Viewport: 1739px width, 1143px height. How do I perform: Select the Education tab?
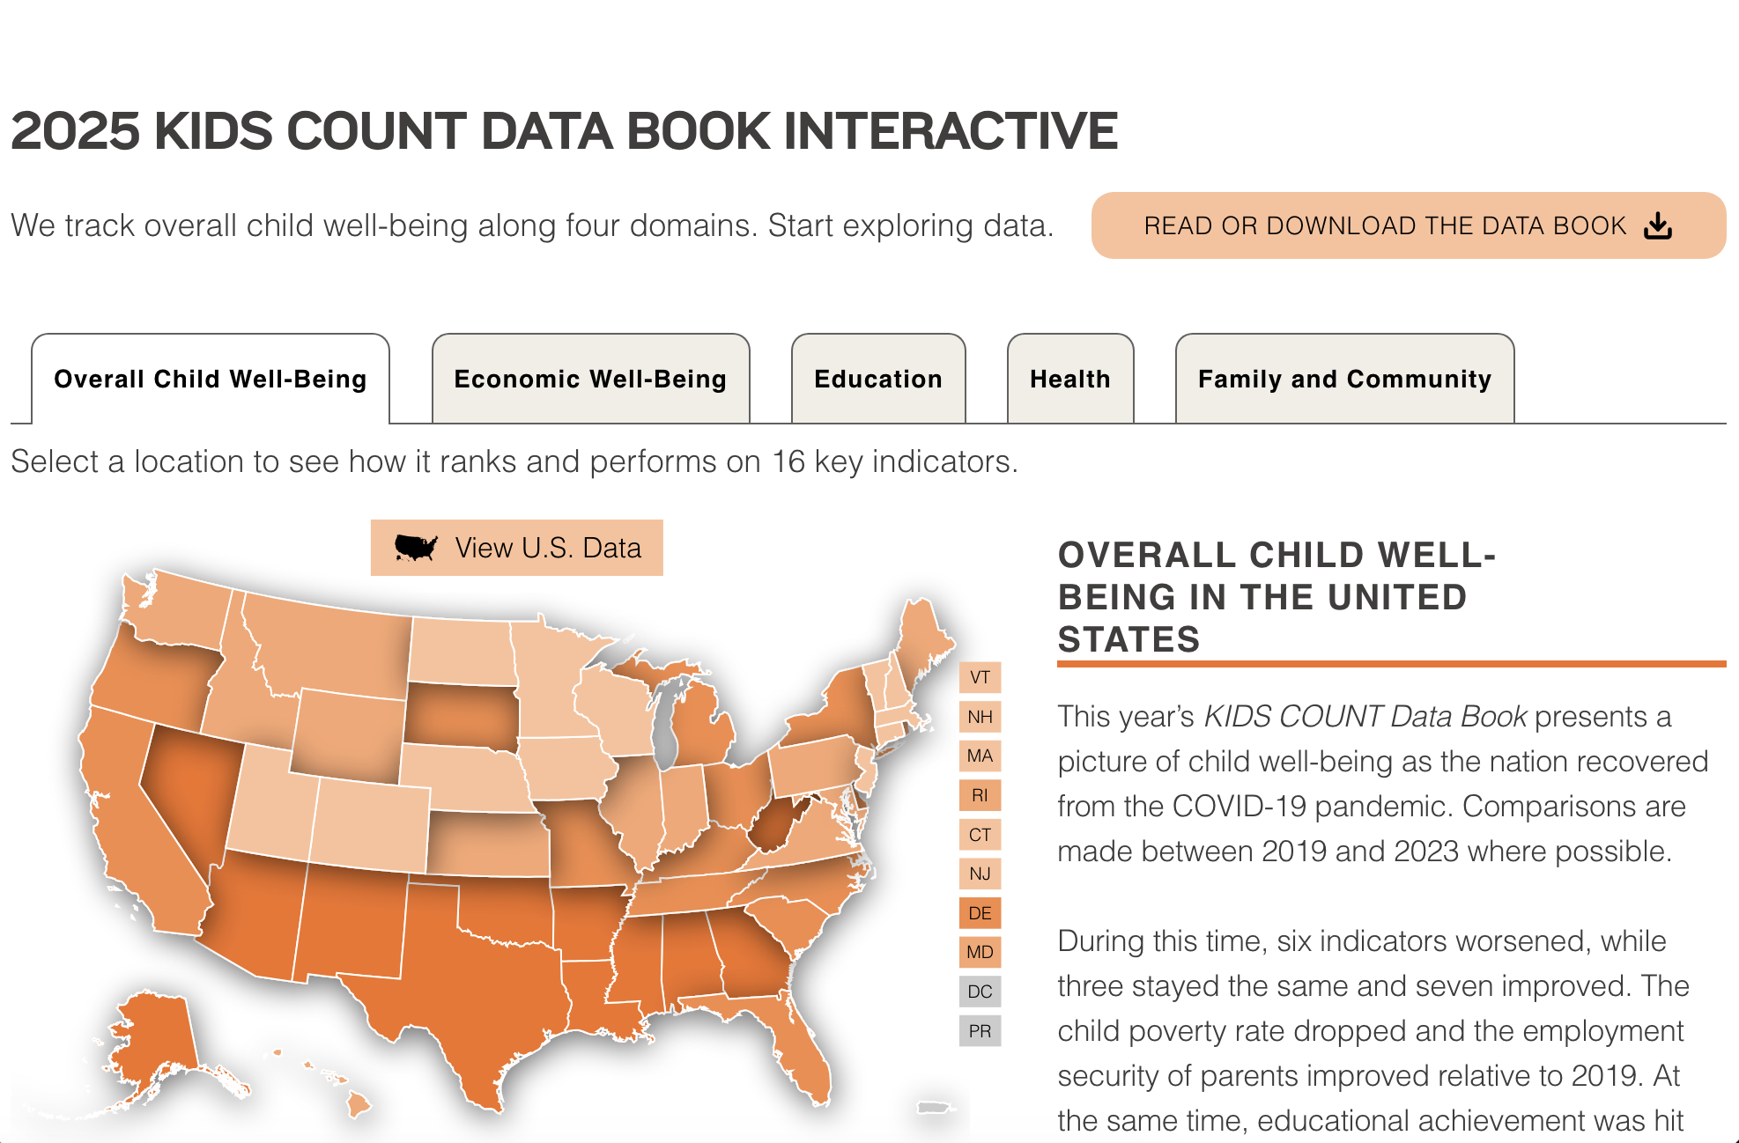[x=878, y=380]
